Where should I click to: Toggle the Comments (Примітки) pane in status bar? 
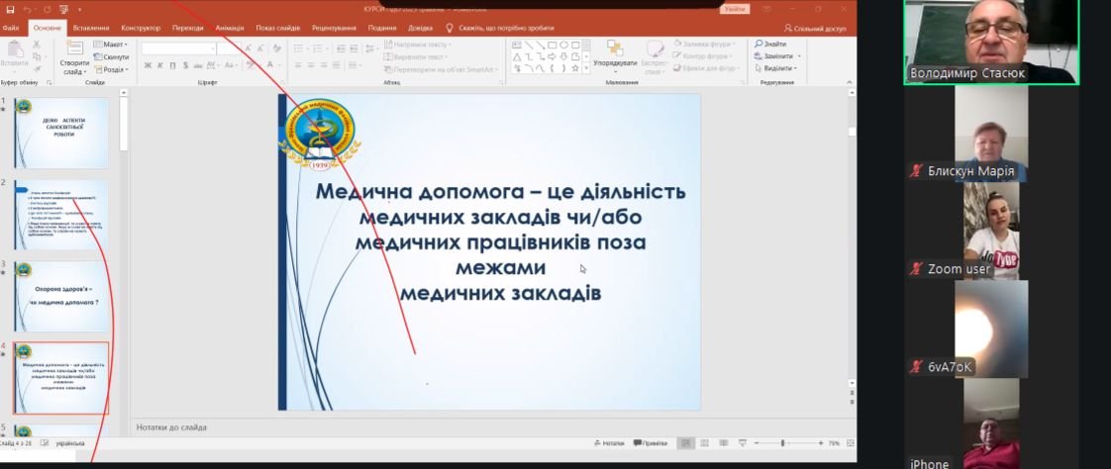pos(651,443)
